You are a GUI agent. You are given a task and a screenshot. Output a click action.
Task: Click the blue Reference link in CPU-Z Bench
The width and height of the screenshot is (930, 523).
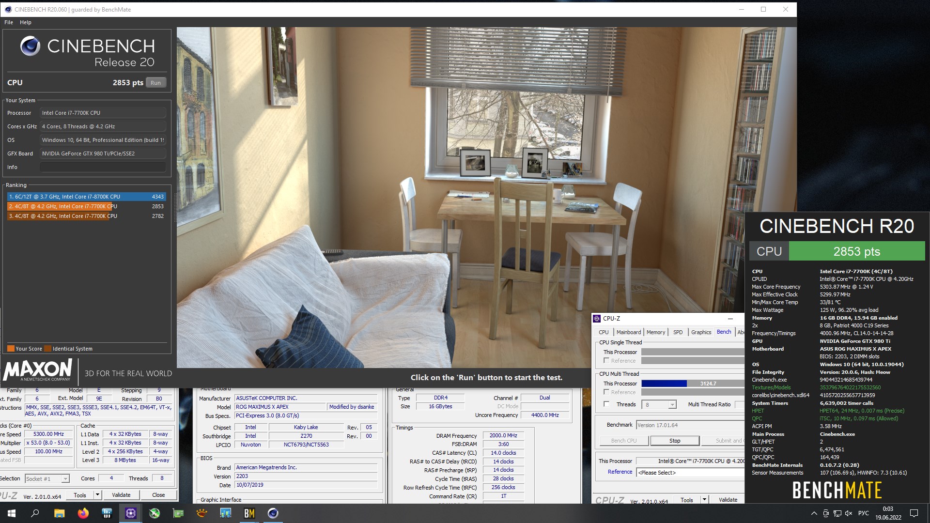(x=620, y=472)
